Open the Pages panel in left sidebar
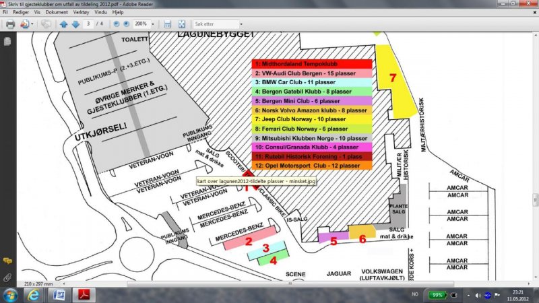Viewport: 539px width, 303px height. [7, 41]
